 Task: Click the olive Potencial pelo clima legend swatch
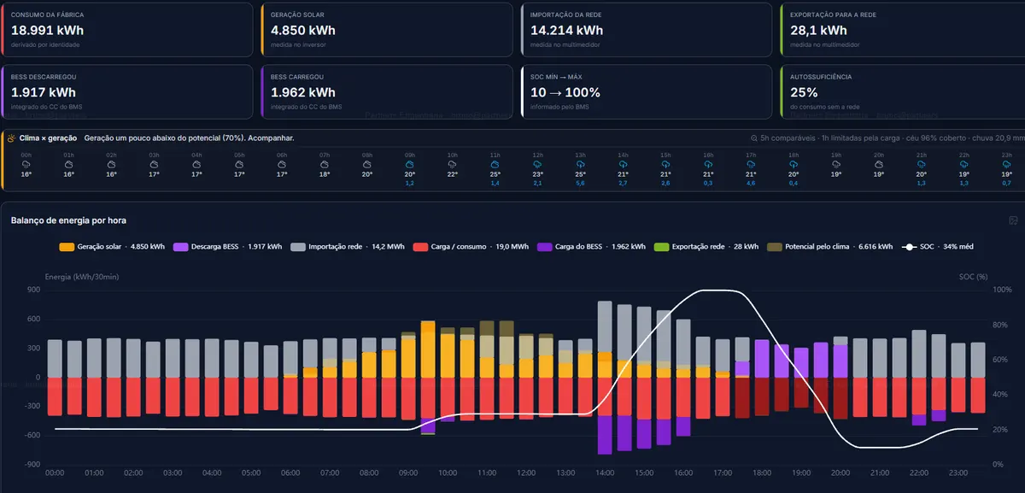pyautogui.click(x=776, y=247)
